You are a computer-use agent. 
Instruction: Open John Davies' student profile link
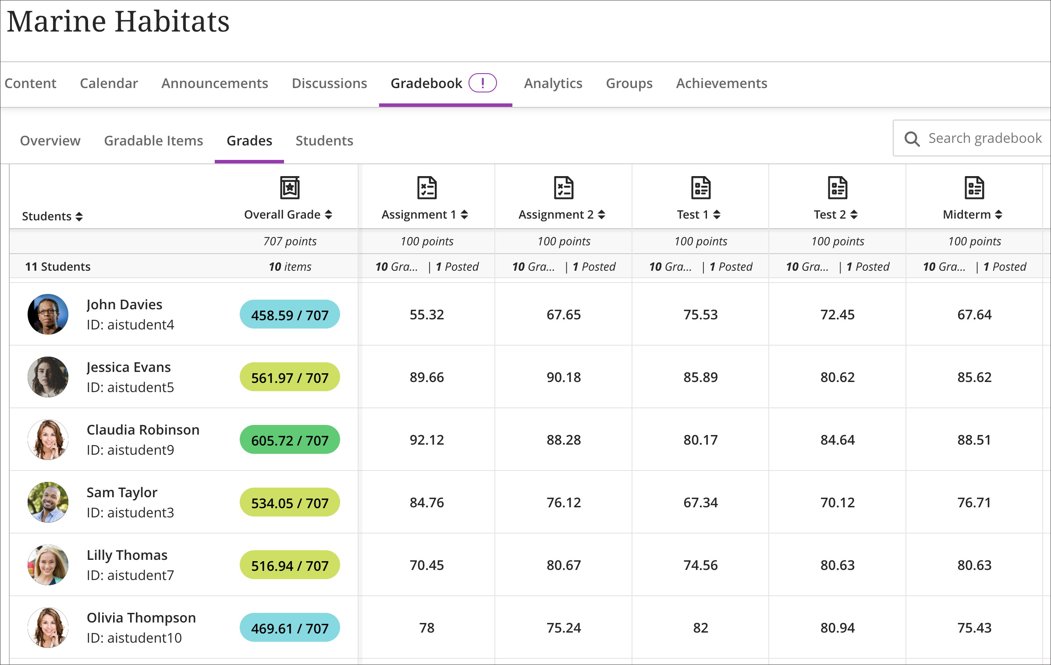click(x=124, y=304)
